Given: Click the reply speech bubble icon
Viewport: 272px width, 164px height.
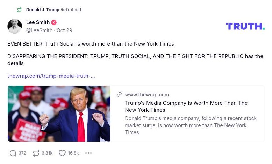Looking at the screenshot, I should tap(13, 153).
